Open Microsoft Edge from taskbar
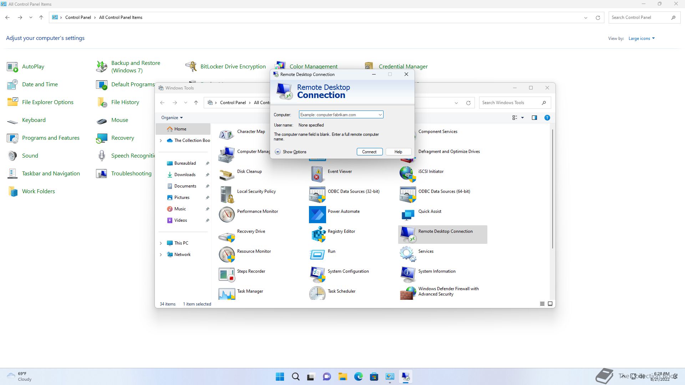 [359, 377]
